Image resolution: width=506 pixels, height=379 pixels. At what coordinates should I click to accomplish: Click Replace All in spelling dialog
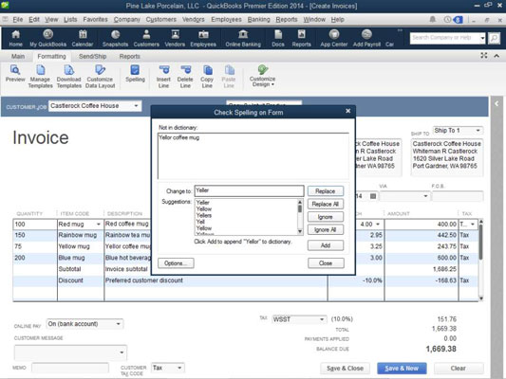pos(326,204)
